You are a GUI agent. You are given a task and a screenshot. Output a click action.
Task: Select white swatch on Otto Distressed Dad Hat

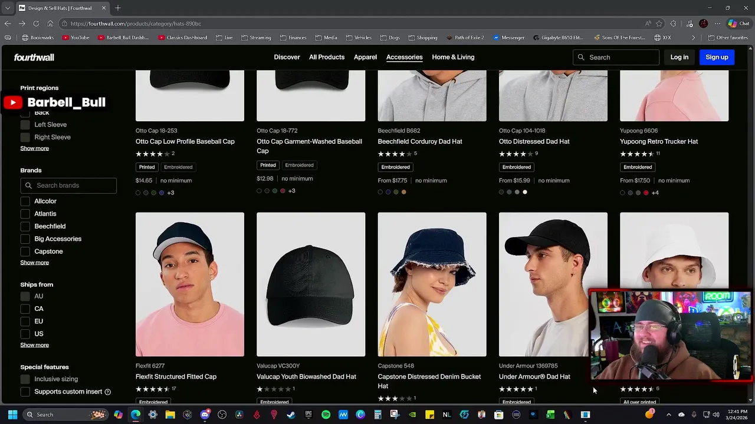pos(525,192)
